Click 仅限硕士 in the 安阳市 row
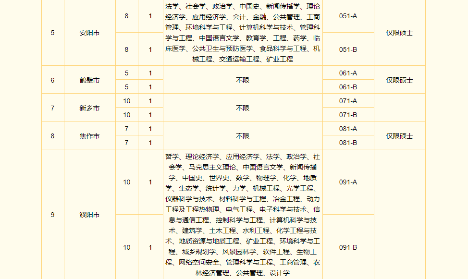This screenshot has width=468, height=279. click(x=399, y=33)
